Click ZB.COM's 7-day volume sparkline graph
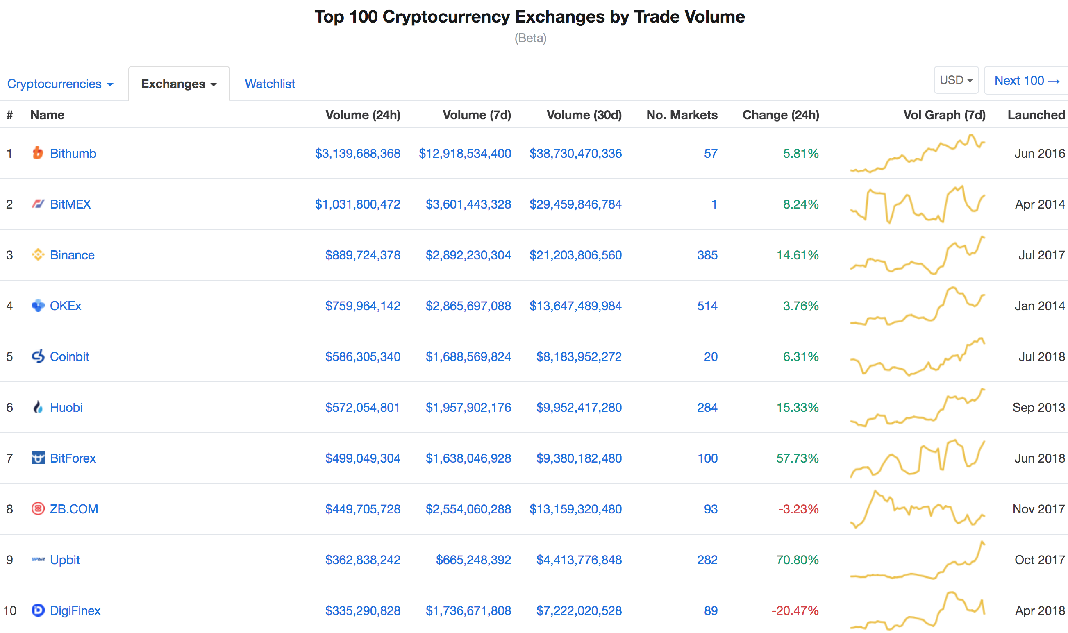Viewport: 1068px width, 633px height. pyautogui.click(x=917, y=508)
